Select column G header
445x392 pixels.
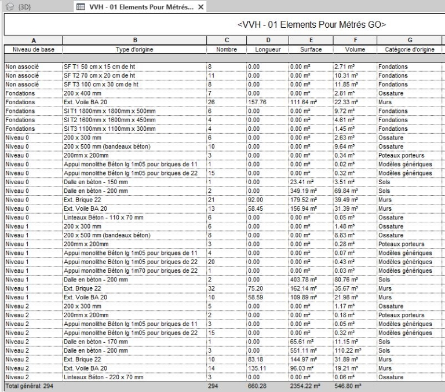[x=410, y=41]
